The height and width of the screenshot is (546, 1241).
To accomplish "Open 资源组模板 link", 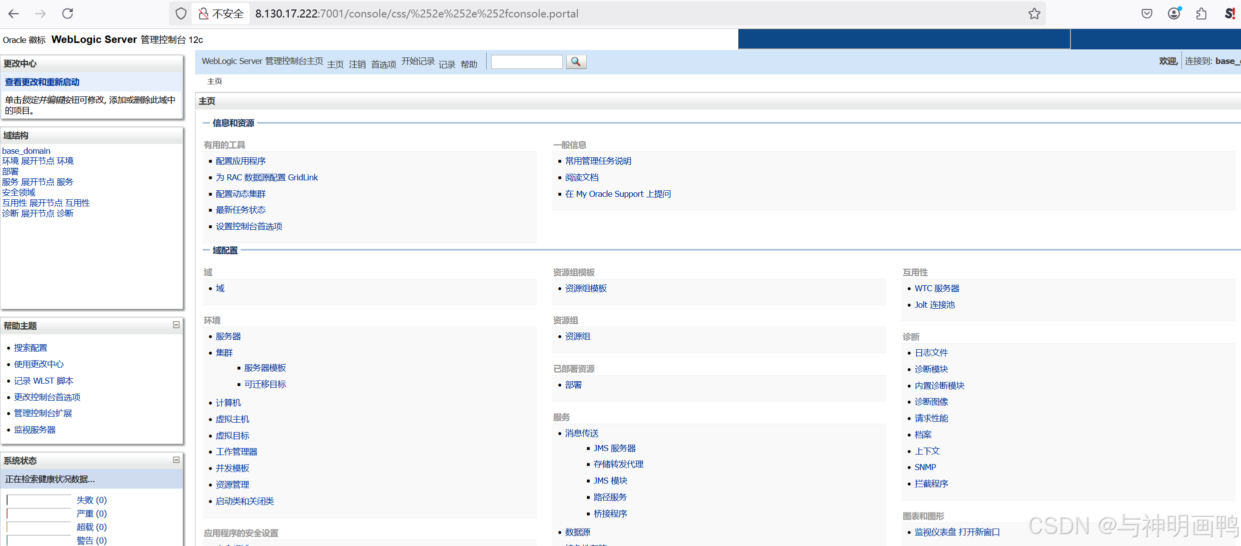I will click(586, 288).
